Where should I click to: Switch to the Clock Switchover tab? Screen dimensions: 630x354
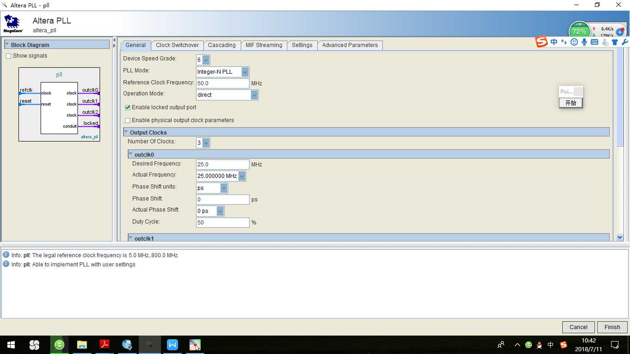click(177, 45)
